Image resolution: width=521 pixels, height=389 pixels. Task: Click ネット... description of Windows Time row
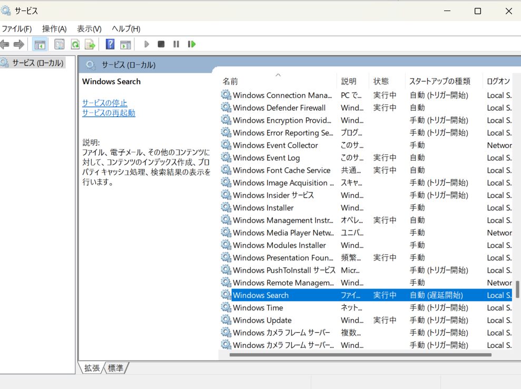(x=351, y=308)
